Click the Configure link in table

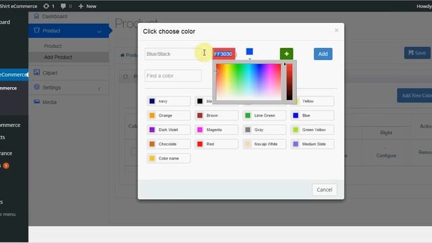point(386,156)
